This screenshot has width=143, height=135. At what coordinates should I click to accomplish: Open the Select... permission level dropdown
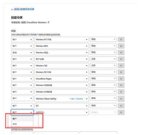(x=103, y=112)
